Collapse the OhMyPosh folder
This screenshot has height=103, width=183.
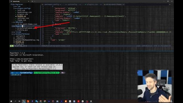12,22
